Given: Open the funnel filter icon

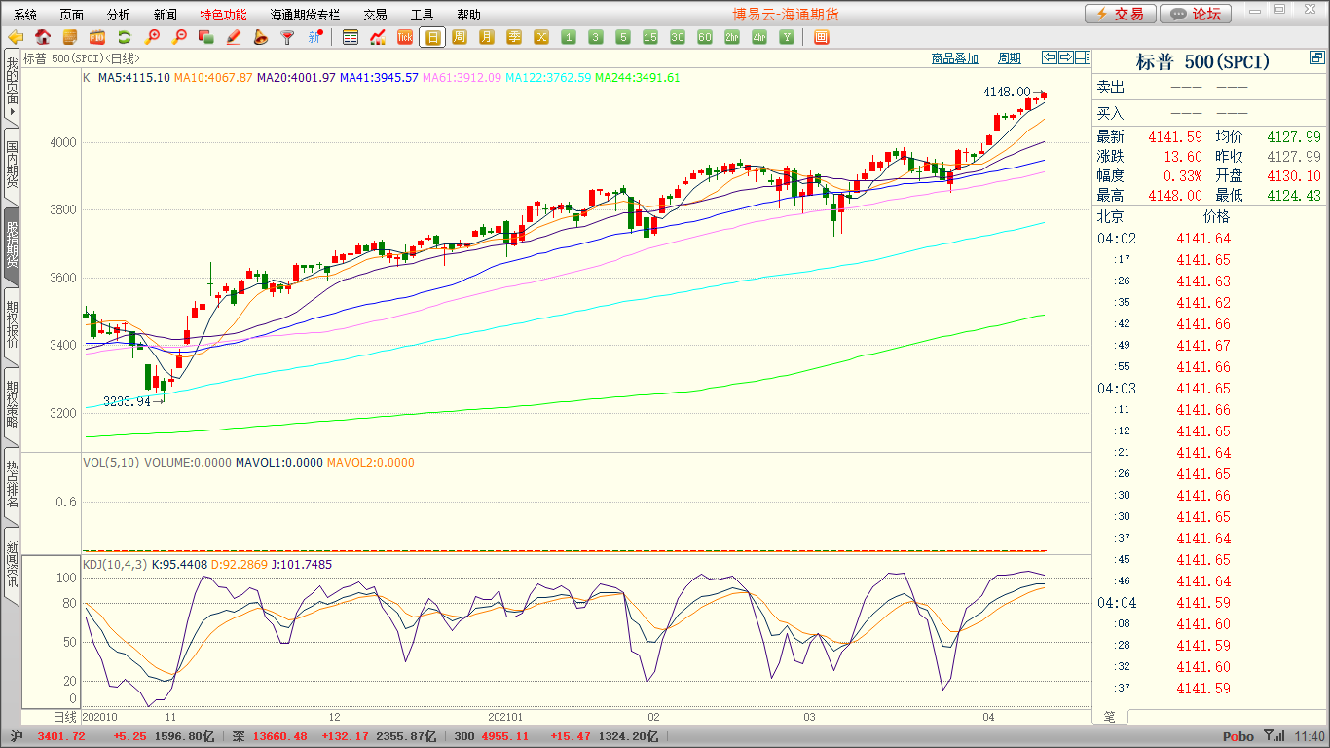Looking at the screenshot, I should coord(287,37).
